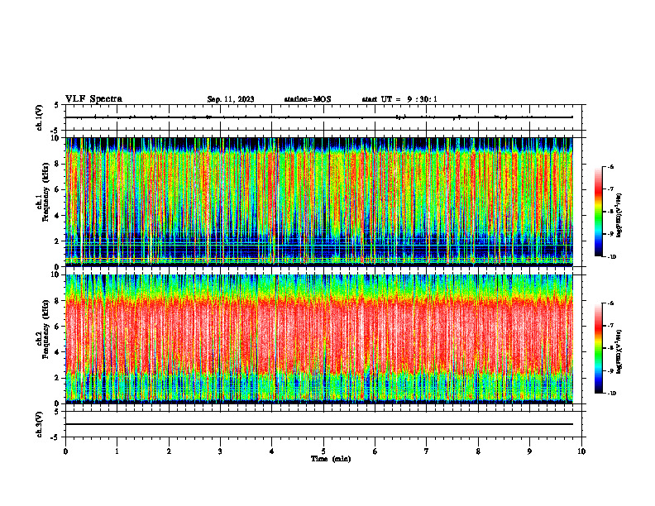Click the 'station=MOS' header label
Screen dimensions: 655x506
coord(308,99)
